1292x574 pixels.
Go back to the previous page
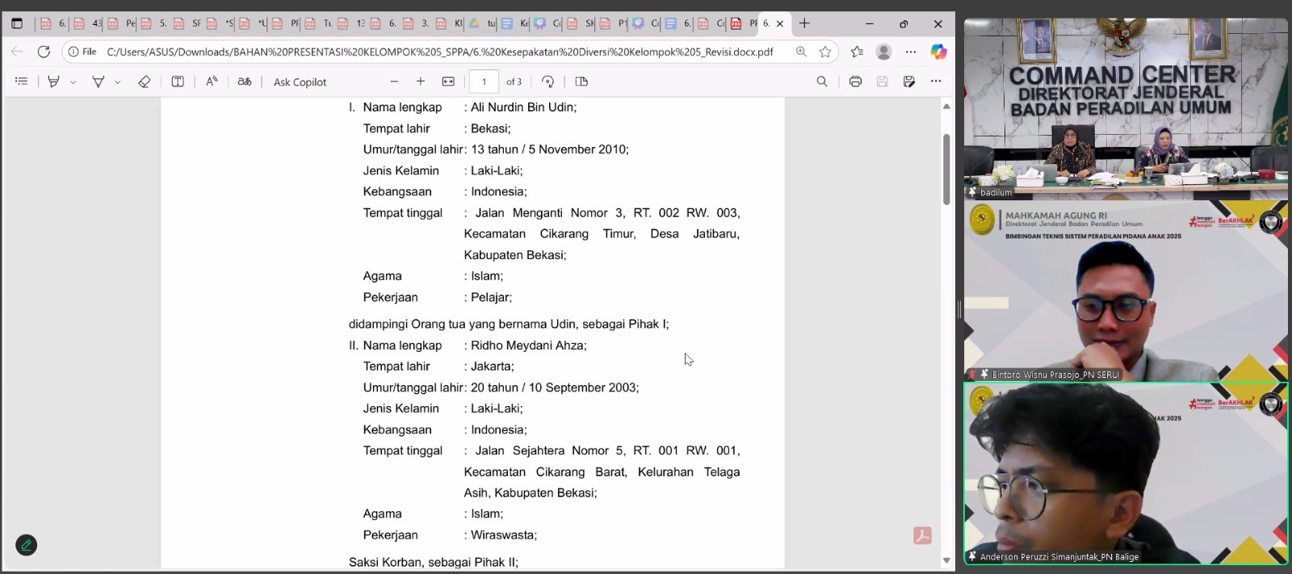point(17,52)
